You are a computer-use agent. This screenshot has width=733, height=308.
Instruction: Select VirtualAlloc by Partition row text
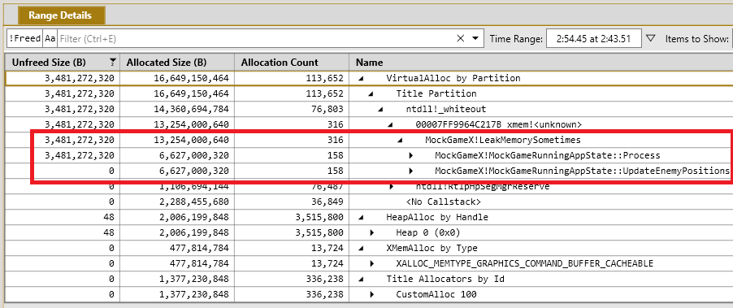453,78
